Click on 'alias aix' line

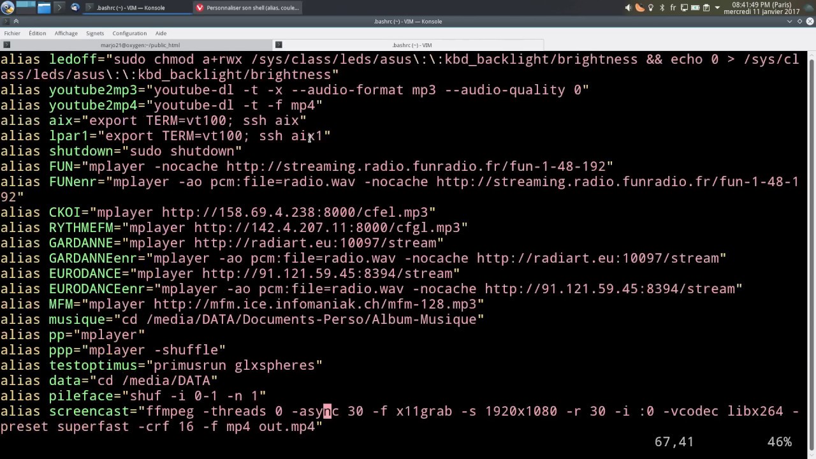click(x=153, y=120)
